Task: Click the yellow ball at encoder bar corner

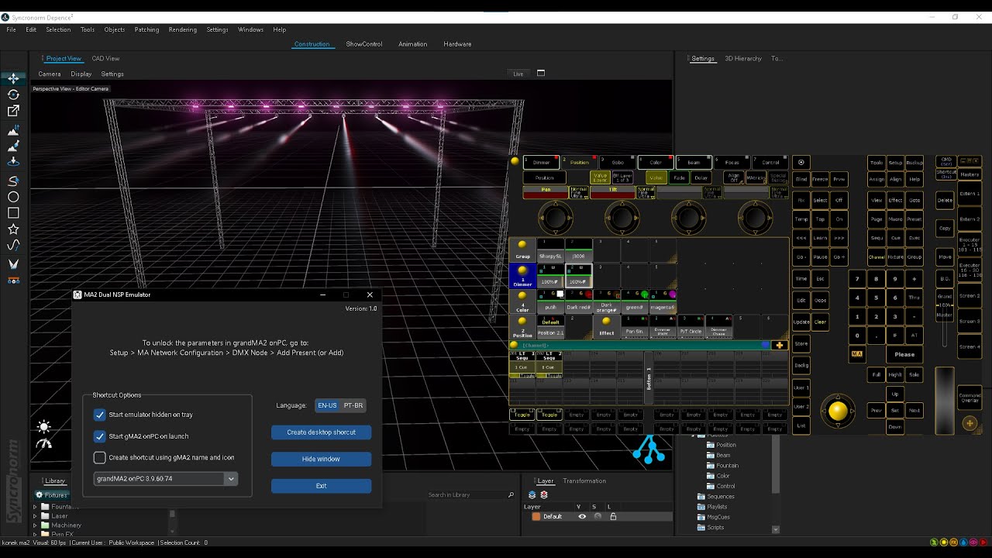Action: click(x=515, y=161)
